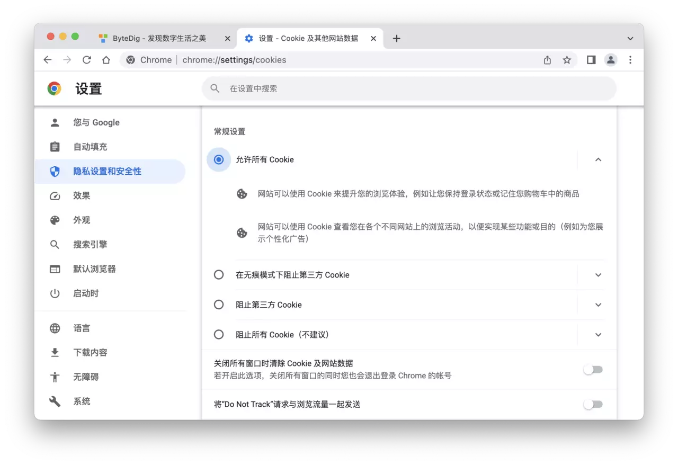
Task: Toggle the side panel icon
Action: pyautogui.click(x=591, y=60)
